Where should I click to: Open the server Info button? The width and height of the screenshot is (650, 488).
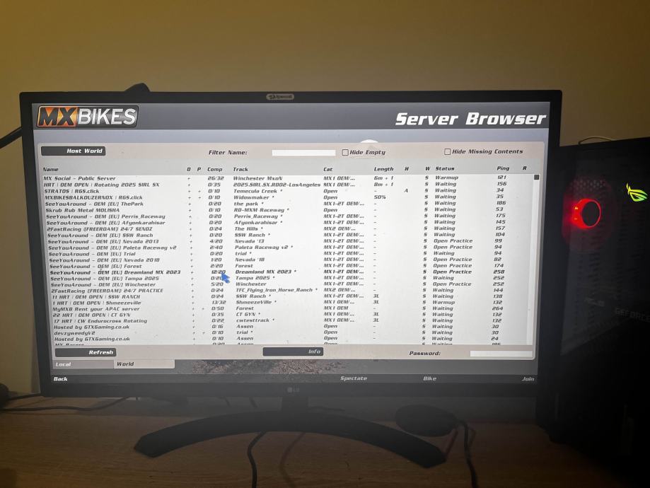293,352
